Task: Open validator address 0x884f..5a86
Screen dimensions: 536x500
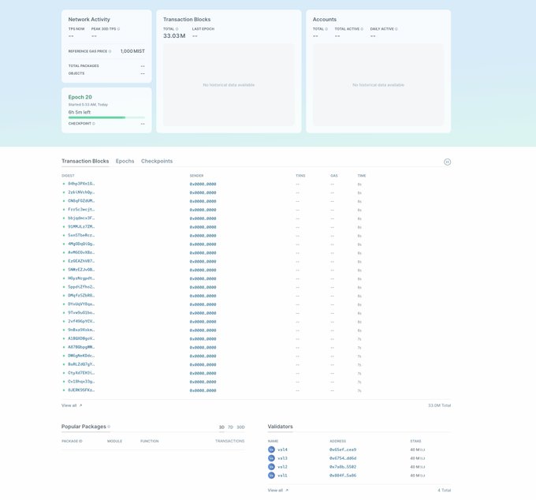Action: (x=343, y=476)
